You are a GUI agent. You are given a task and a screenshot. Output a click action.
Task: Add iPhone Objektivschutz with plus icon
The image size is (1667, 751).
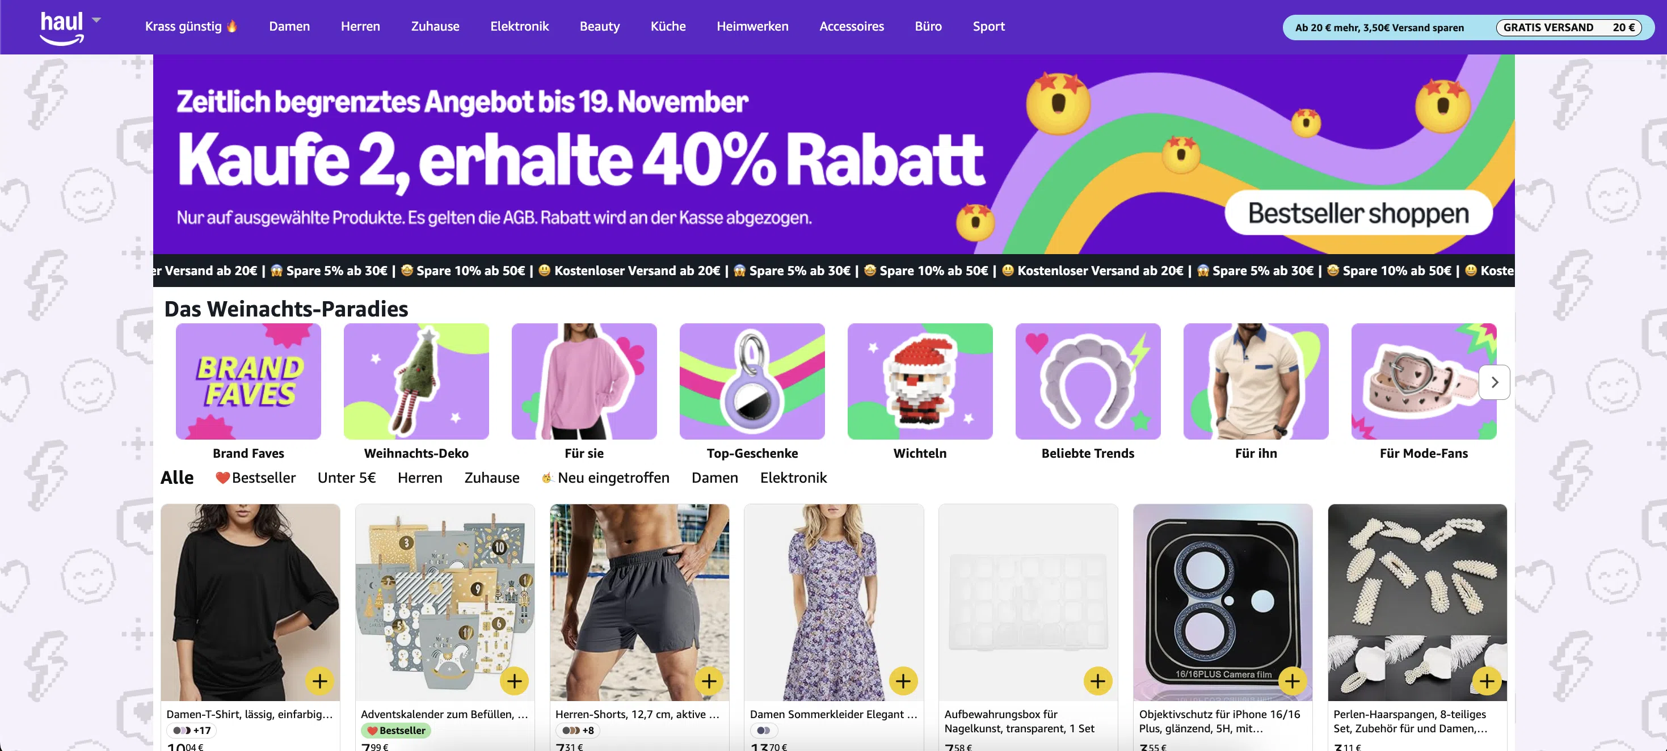[1293, 681]
